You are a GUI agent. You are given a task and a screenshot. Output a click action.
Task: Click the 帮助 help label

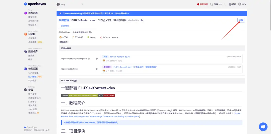(x=234, y=4)
